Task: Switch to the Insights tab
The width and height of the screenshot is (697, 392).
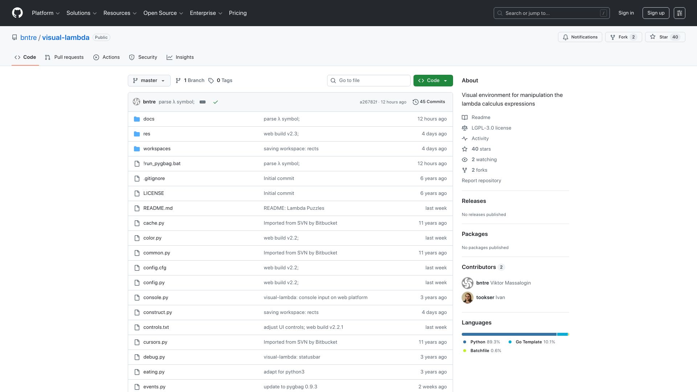Action: point(180,57)
